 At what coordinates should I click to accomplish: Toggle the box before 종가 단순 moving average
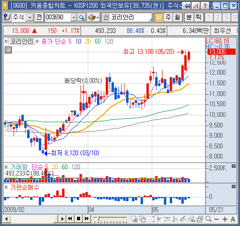coord(37,41)
